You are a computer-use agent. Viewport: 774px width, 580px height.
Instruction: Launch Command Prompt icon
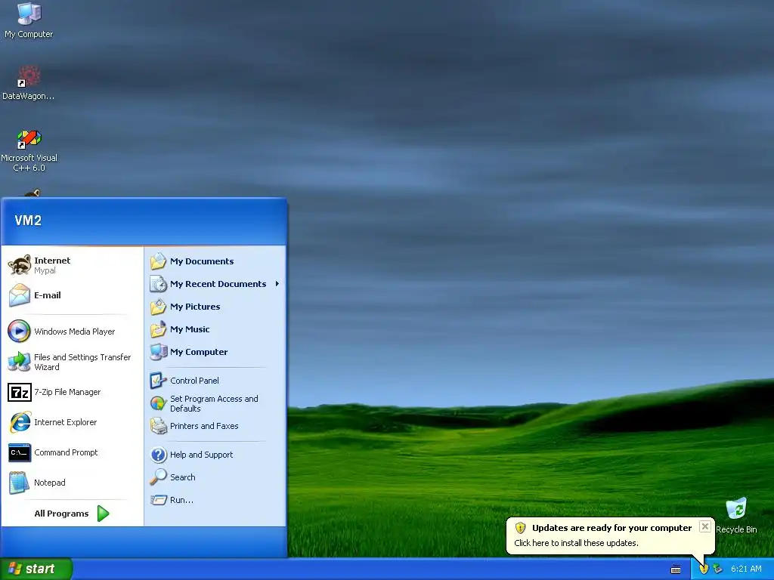click(x=19, y=452)
